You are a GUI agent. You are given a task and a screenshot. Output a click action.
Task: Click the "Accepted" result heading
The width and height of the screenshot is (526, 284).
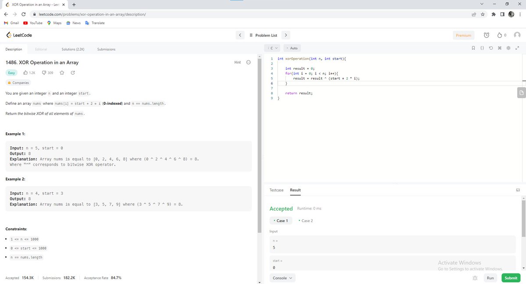281,209
